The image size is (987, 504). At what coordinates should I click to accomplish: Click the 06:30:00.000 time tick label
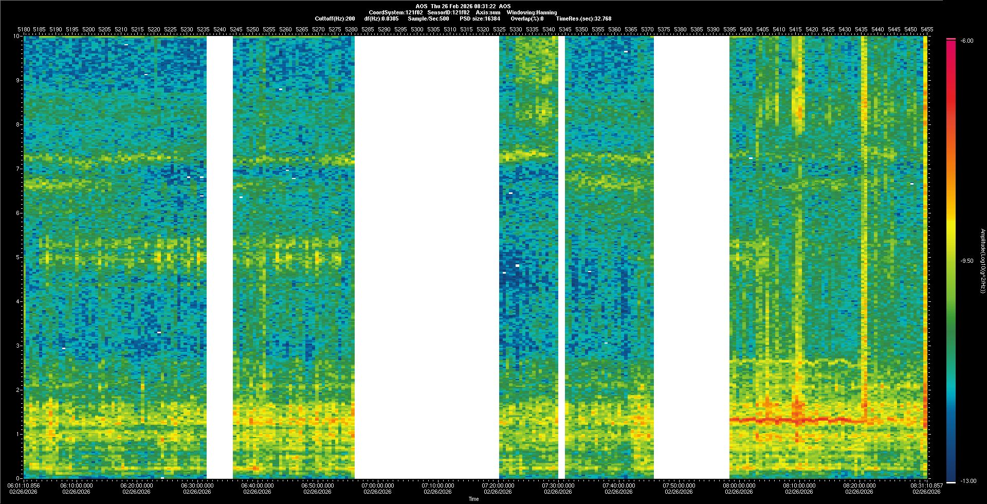click(197, 485)
